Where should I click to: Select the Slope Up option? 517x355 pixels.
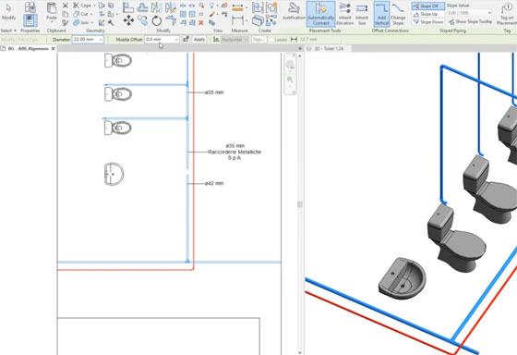point(426,14)
